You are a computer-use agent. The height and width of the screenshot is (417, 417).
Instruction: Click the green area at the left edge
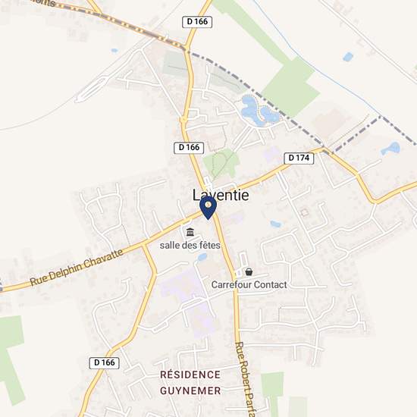11,359
